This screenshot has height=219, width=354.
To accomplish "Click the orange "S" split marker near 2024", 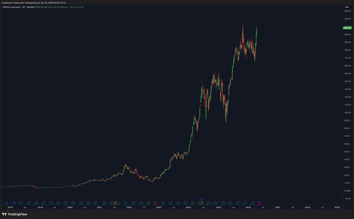I will tap(202, 203).
